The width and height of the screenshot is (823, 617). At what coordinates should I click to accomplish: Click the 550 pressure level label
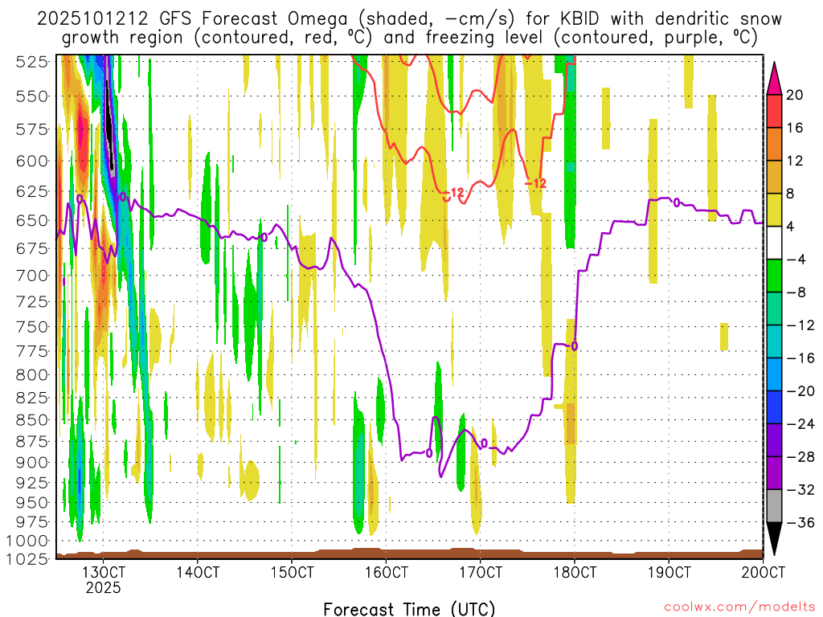coord(32,96)
